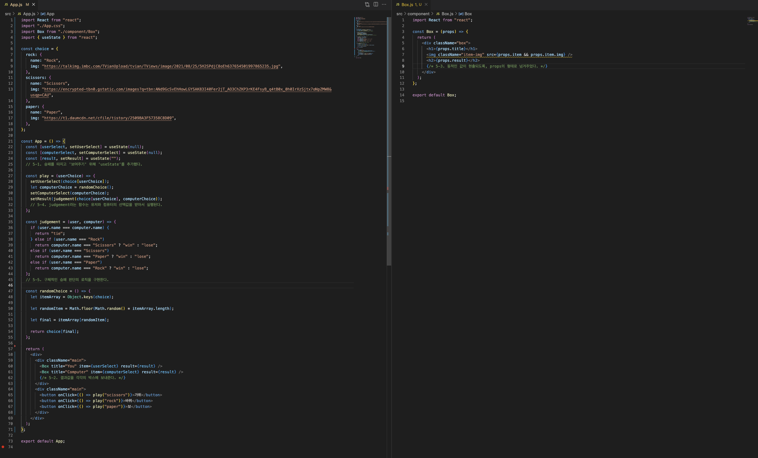Click the Box title="You" JSX line

point(101,366)
